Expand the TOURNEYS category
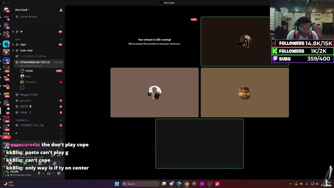The image size is (334, 188). click(22, 120)
